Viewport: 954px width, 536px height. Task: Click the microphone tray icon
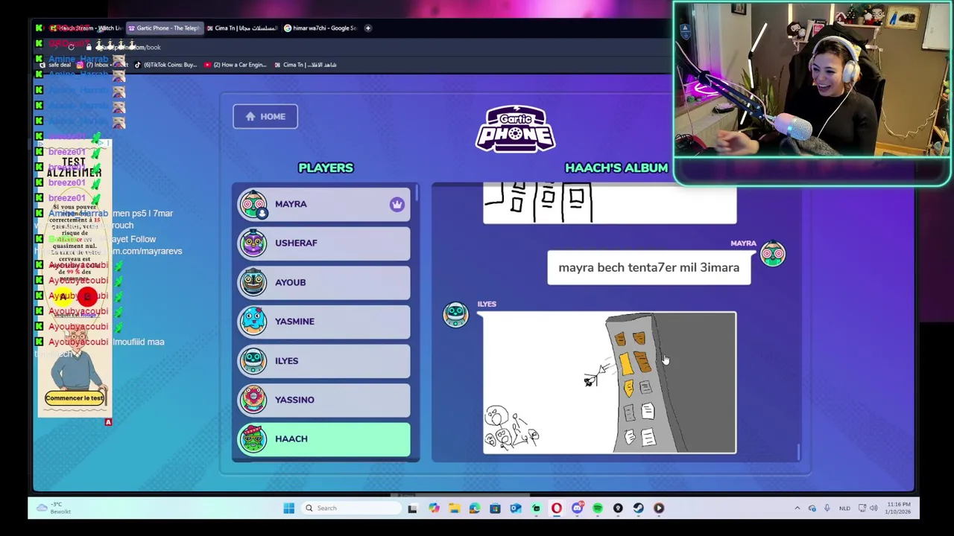click(827, 508)
